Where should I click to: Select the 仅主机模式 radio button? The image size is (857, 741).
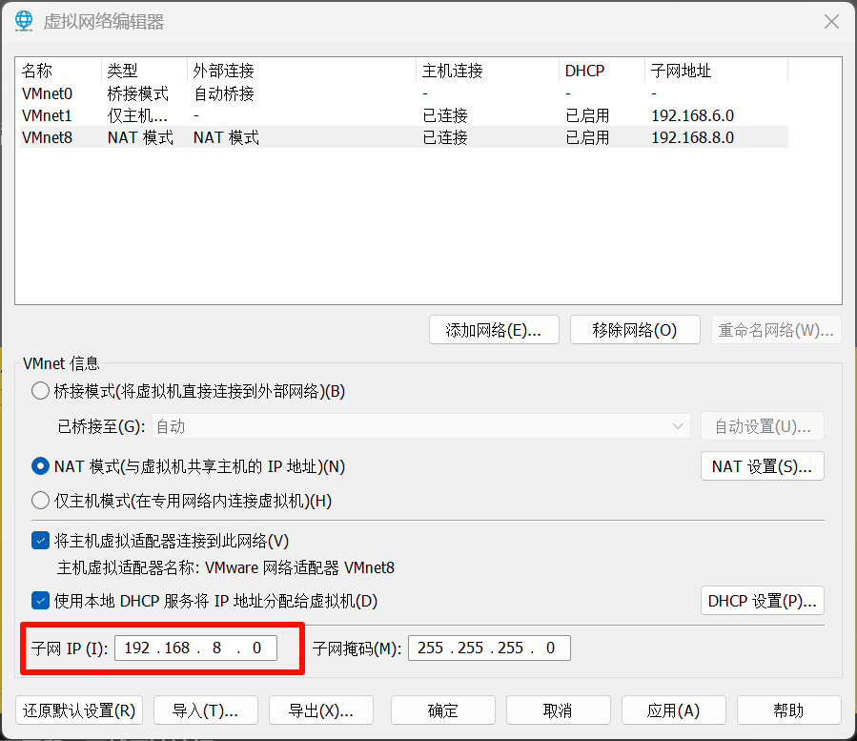point(40,501)
